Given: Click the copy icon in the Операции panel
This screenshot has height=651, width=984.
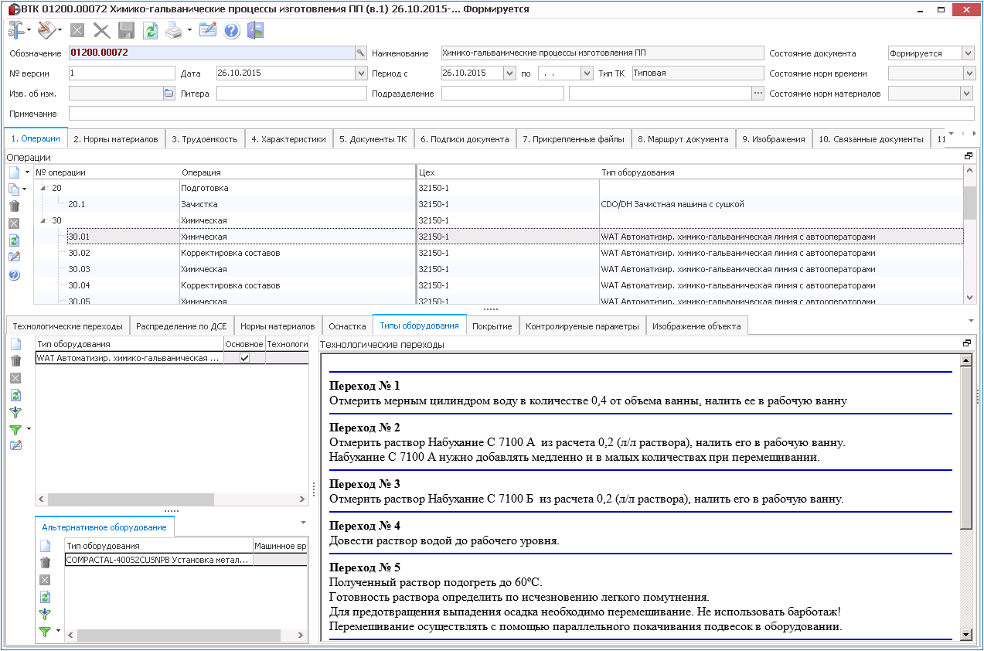Looking at the screenshot, I should 14,189.
